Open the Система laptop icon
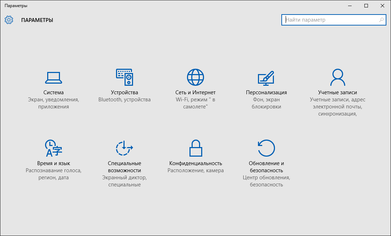The height and width of the screenshot is (236, 391). 54,78
